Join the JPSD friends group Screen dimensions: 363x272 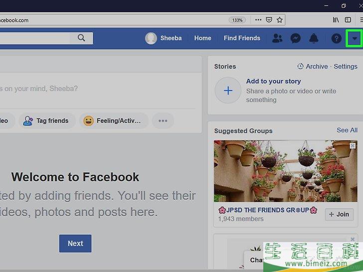click(x=339, y=214)
